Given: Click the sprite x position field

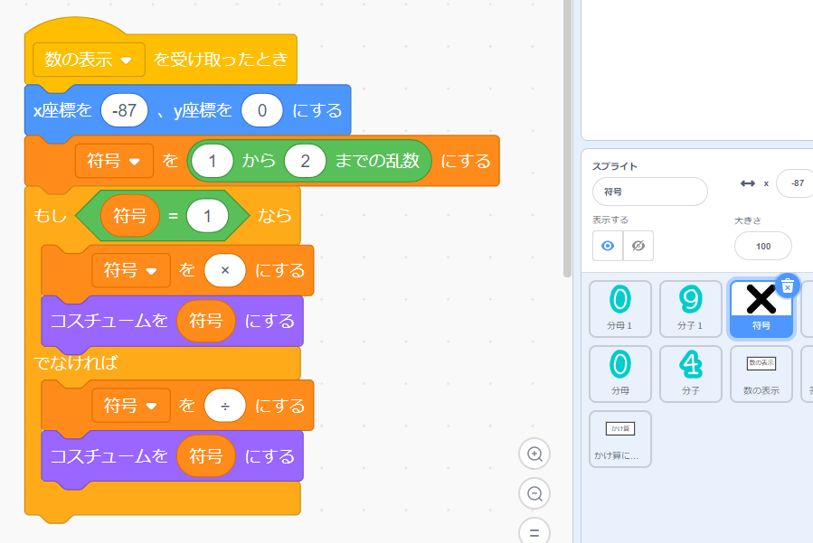Looking at the screenshot, I should tap(794, 183).
